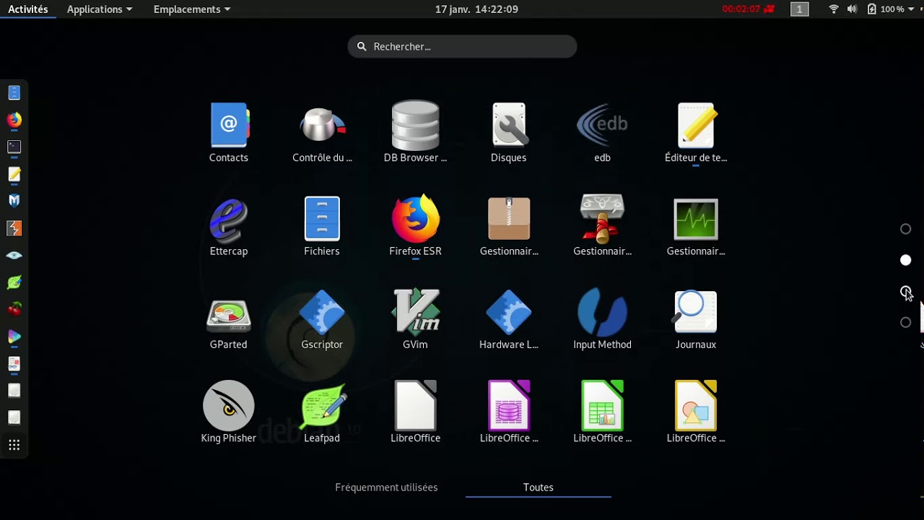Click the volume speaker icon
The width and height of the screenshot is (924, 520).
pos(852,9)
